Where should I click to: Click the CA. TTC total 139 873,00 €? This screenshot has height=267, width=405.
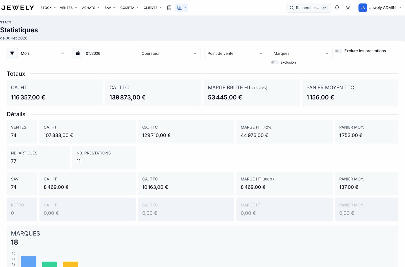127,97
